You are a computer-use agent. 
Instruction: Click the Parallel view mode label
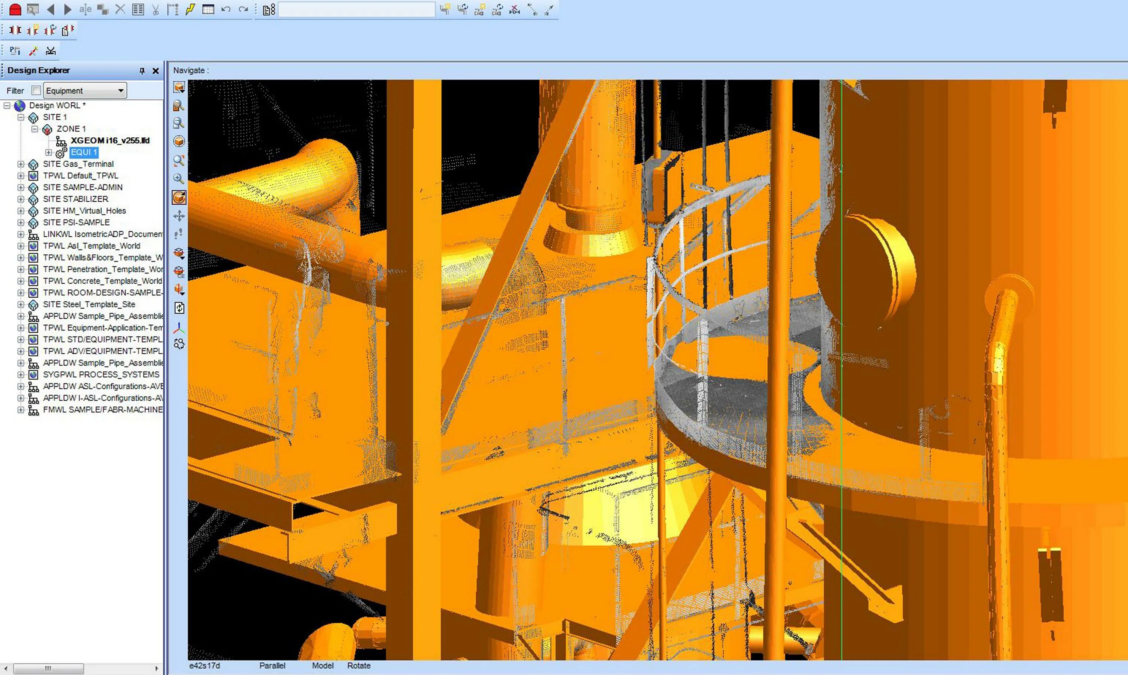pyautogui.click(x=272, y=665)
